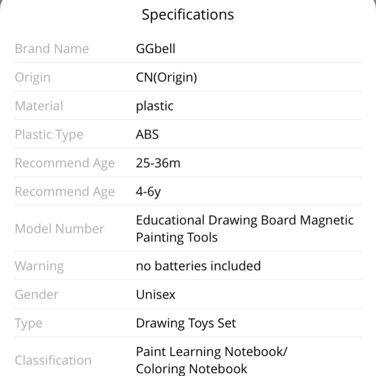Click the Plastic Type label

pos(49,134)
